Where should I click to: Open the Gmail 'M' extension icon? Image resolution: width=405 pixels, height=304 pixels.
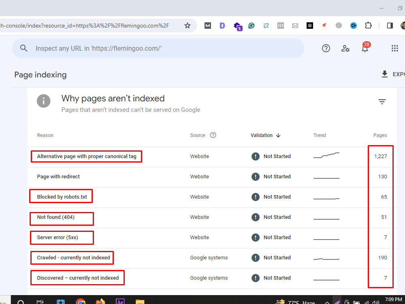pyautogui.click(x=208, y=25)
